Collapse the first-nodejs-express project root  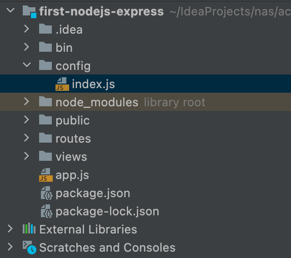pos(10,10)
